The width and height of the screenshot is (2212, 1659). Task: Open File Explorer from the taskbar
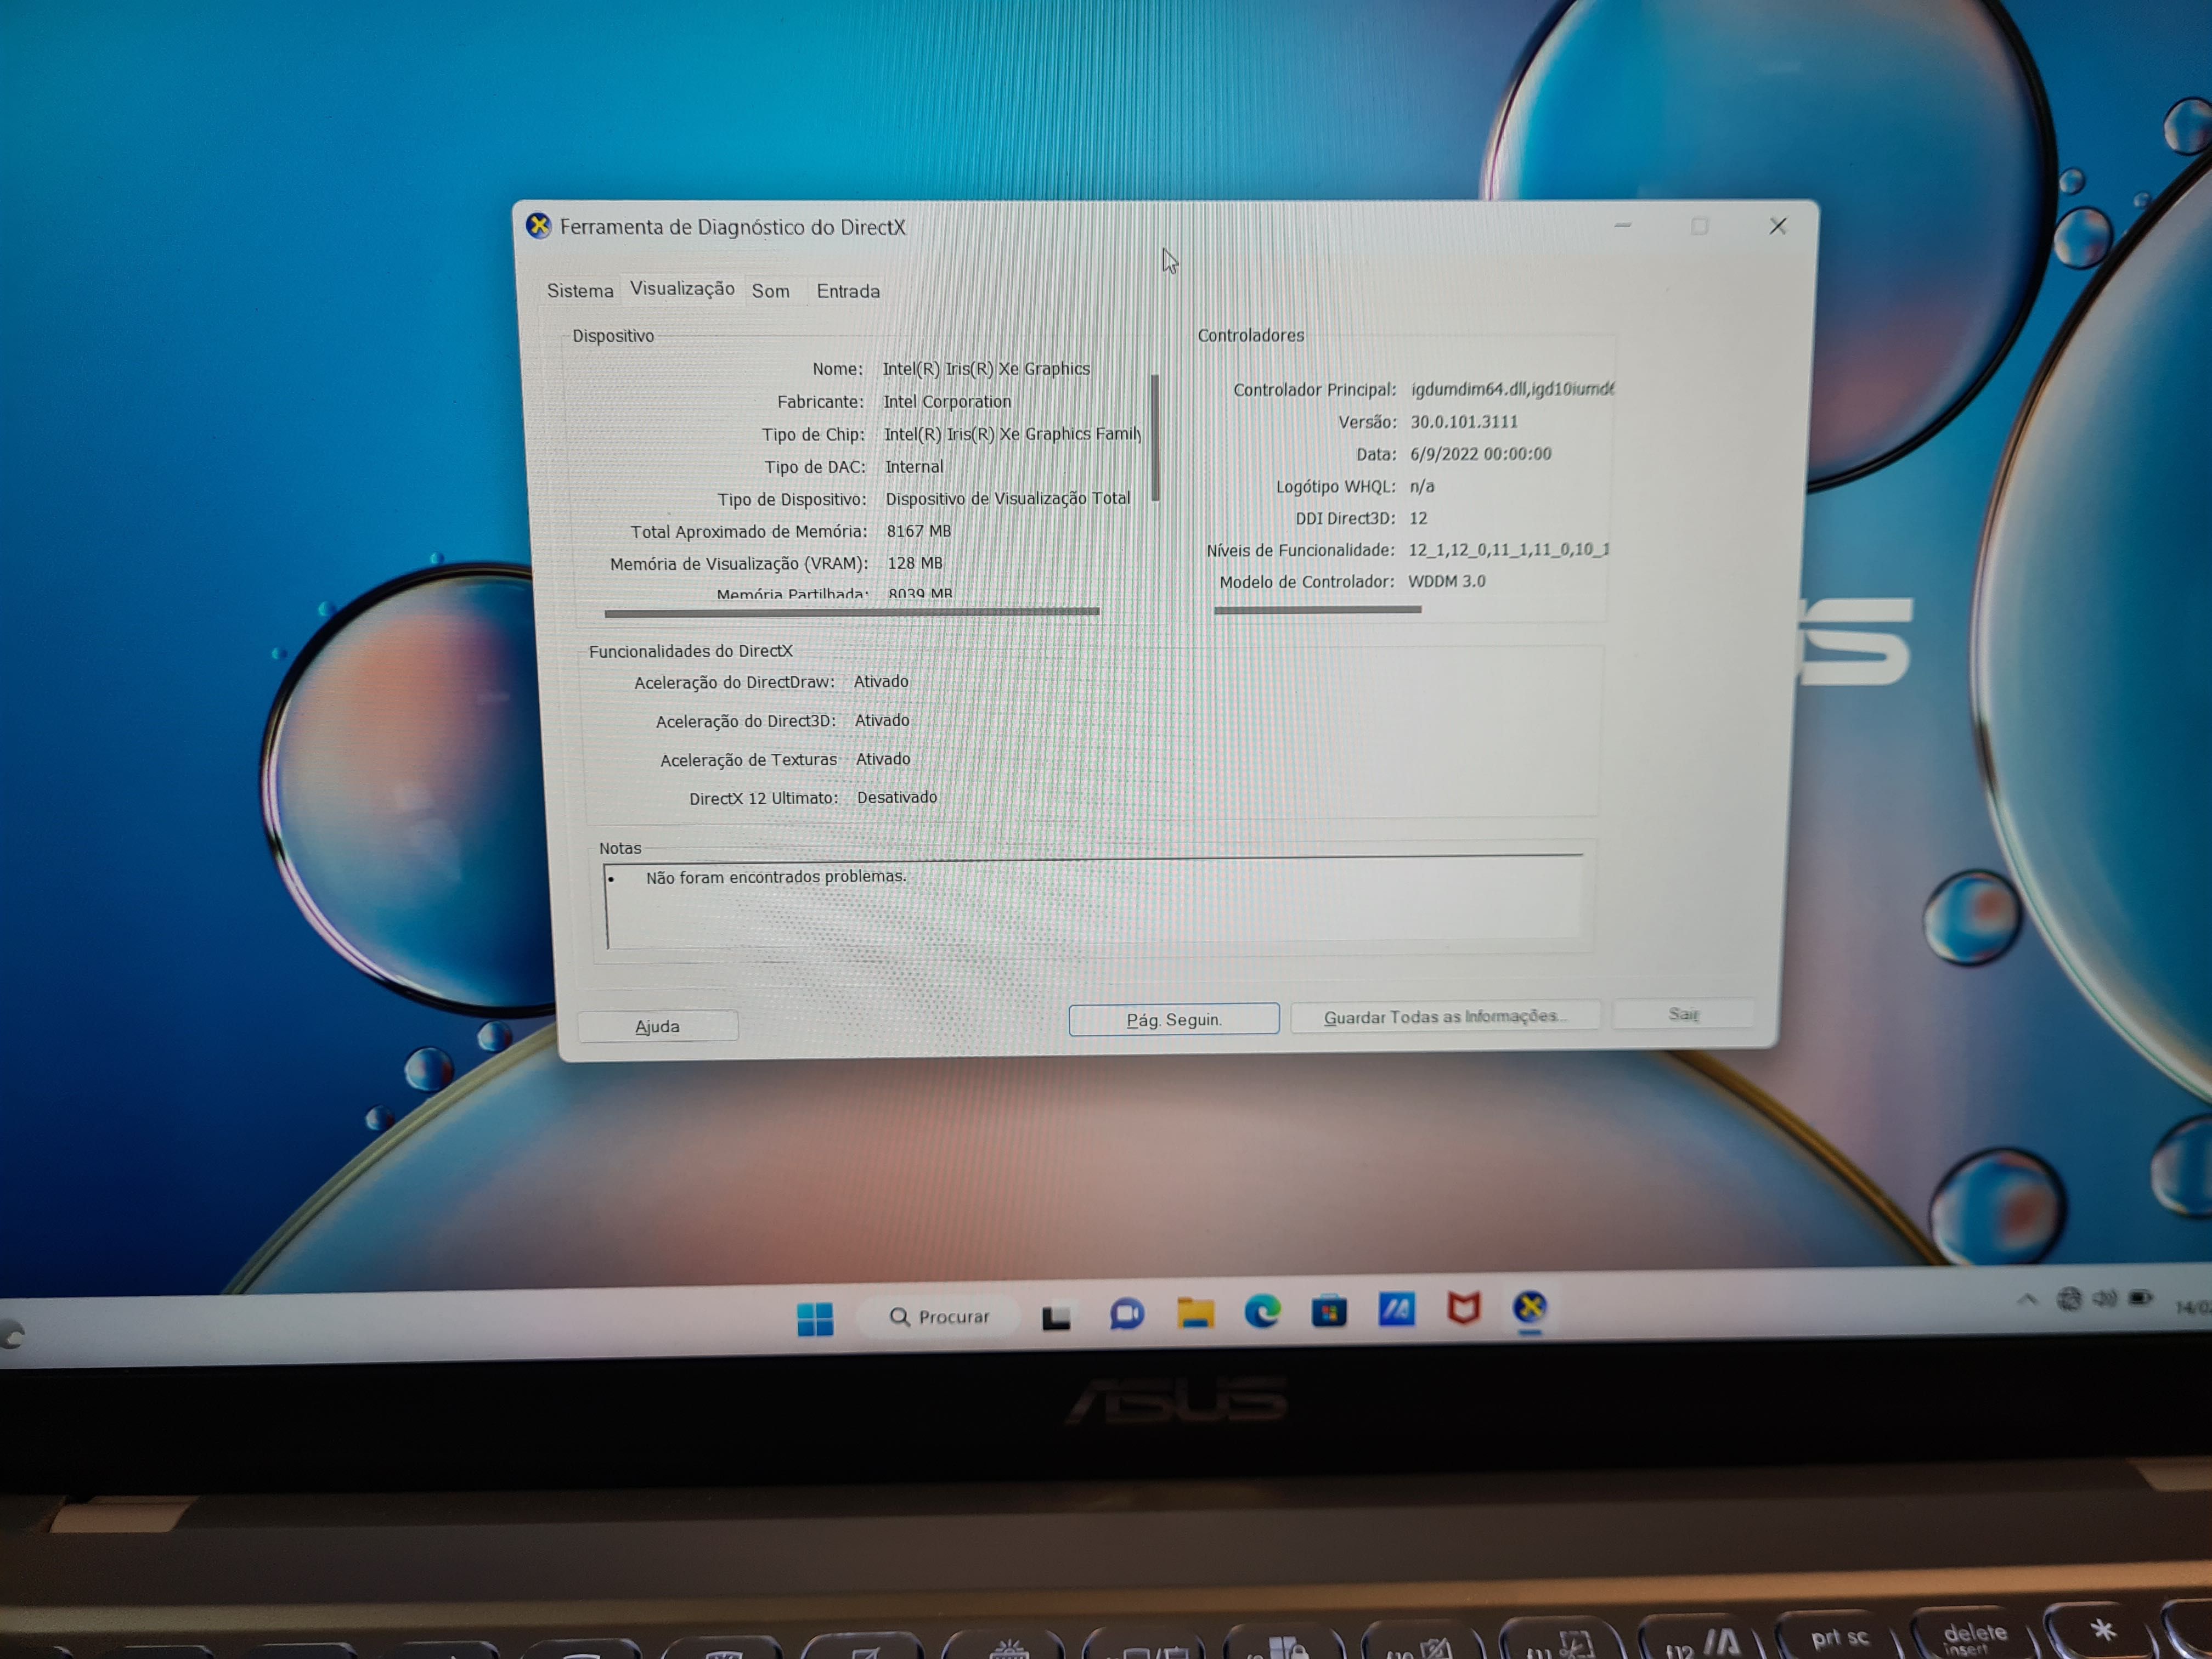[x=1195, y=1312]
